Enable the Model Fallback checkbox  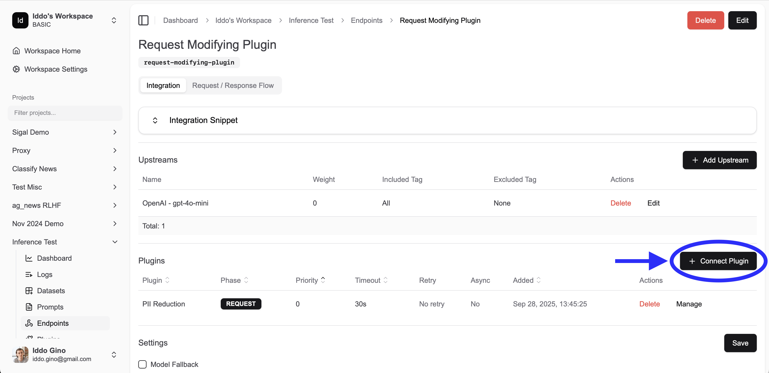click(142, 364)
